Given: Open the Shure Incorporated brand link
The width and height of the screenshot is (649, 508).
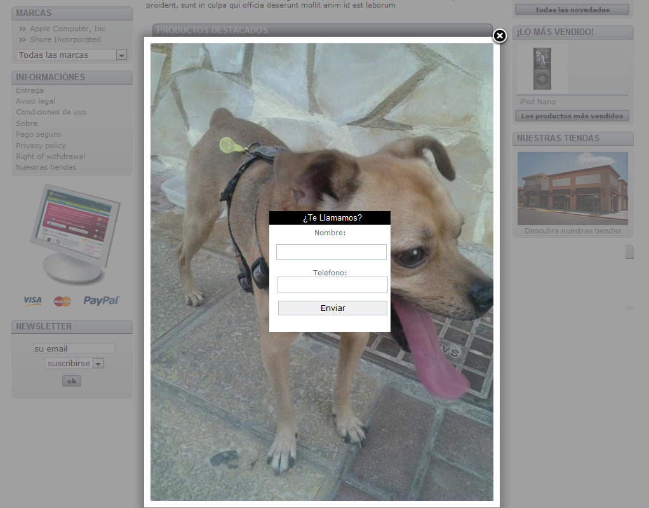Looking at the screenshot, I should tap(65, 39).
